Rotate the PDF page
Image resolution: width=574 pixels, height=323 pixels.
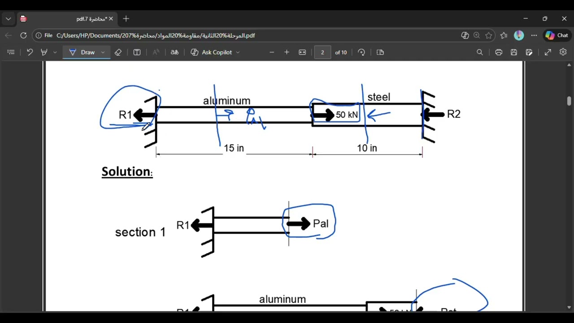click(x=361, y=52)
